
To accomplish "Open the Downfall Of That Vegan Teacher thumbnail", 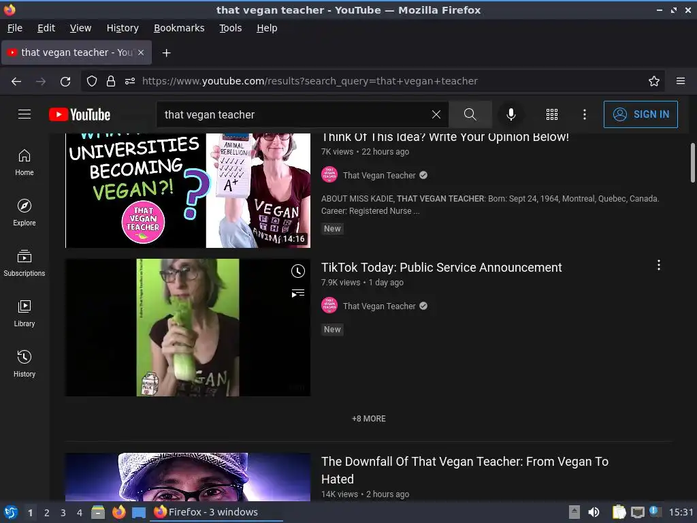I will click(x=188, y=477).
